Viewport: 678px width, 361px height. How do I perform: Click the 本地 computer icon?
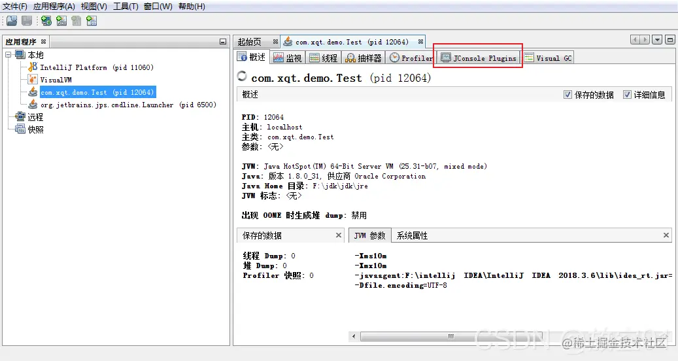point(20,54)
